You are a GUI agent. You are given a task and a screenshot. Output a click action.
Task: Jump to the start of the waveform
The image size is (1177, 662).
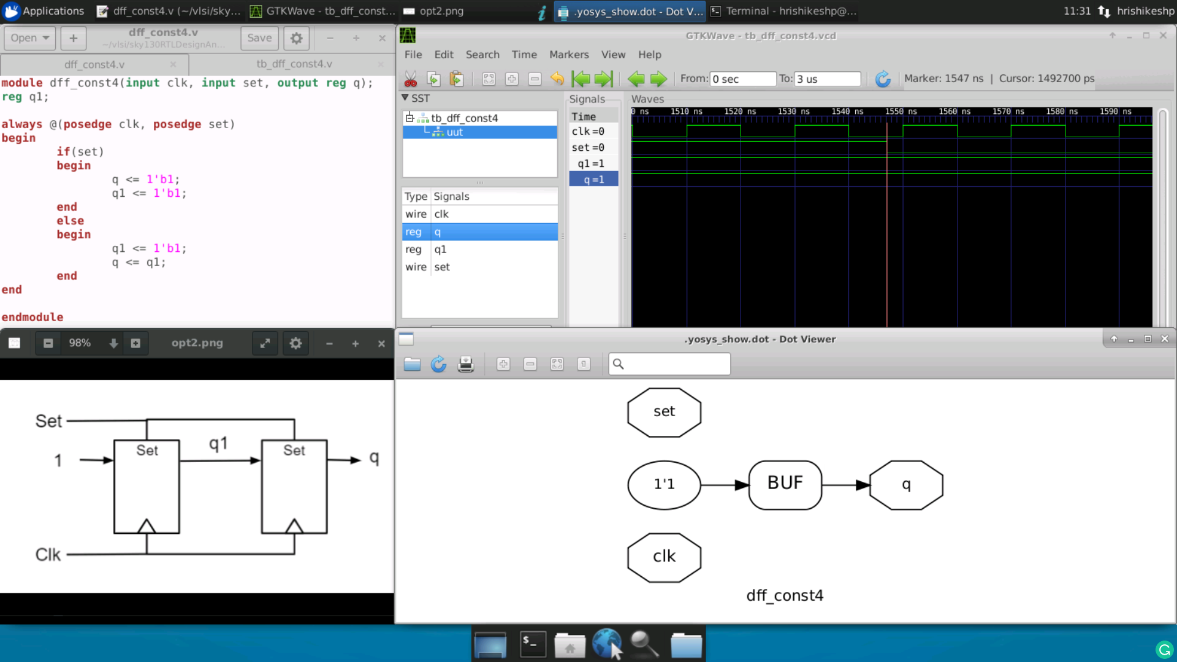click(580, 79)
